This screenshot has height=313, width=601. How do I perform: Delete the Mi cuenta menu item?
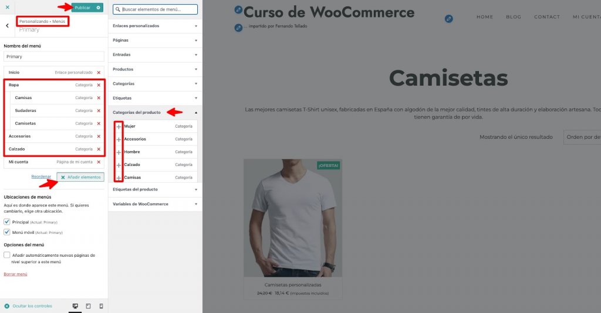click(99, 162)
